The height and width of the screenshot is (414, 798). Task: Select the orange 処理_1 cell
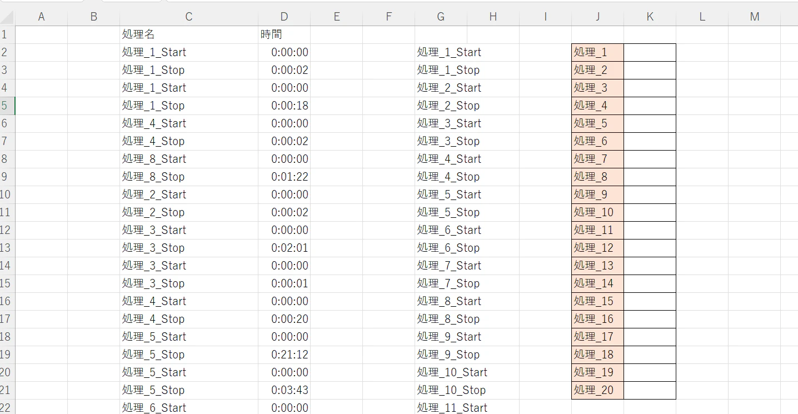click(597, 52)
